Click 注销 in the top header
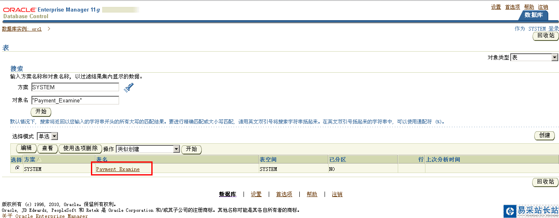This screenshot has height=218, width=559. point(543,7)
